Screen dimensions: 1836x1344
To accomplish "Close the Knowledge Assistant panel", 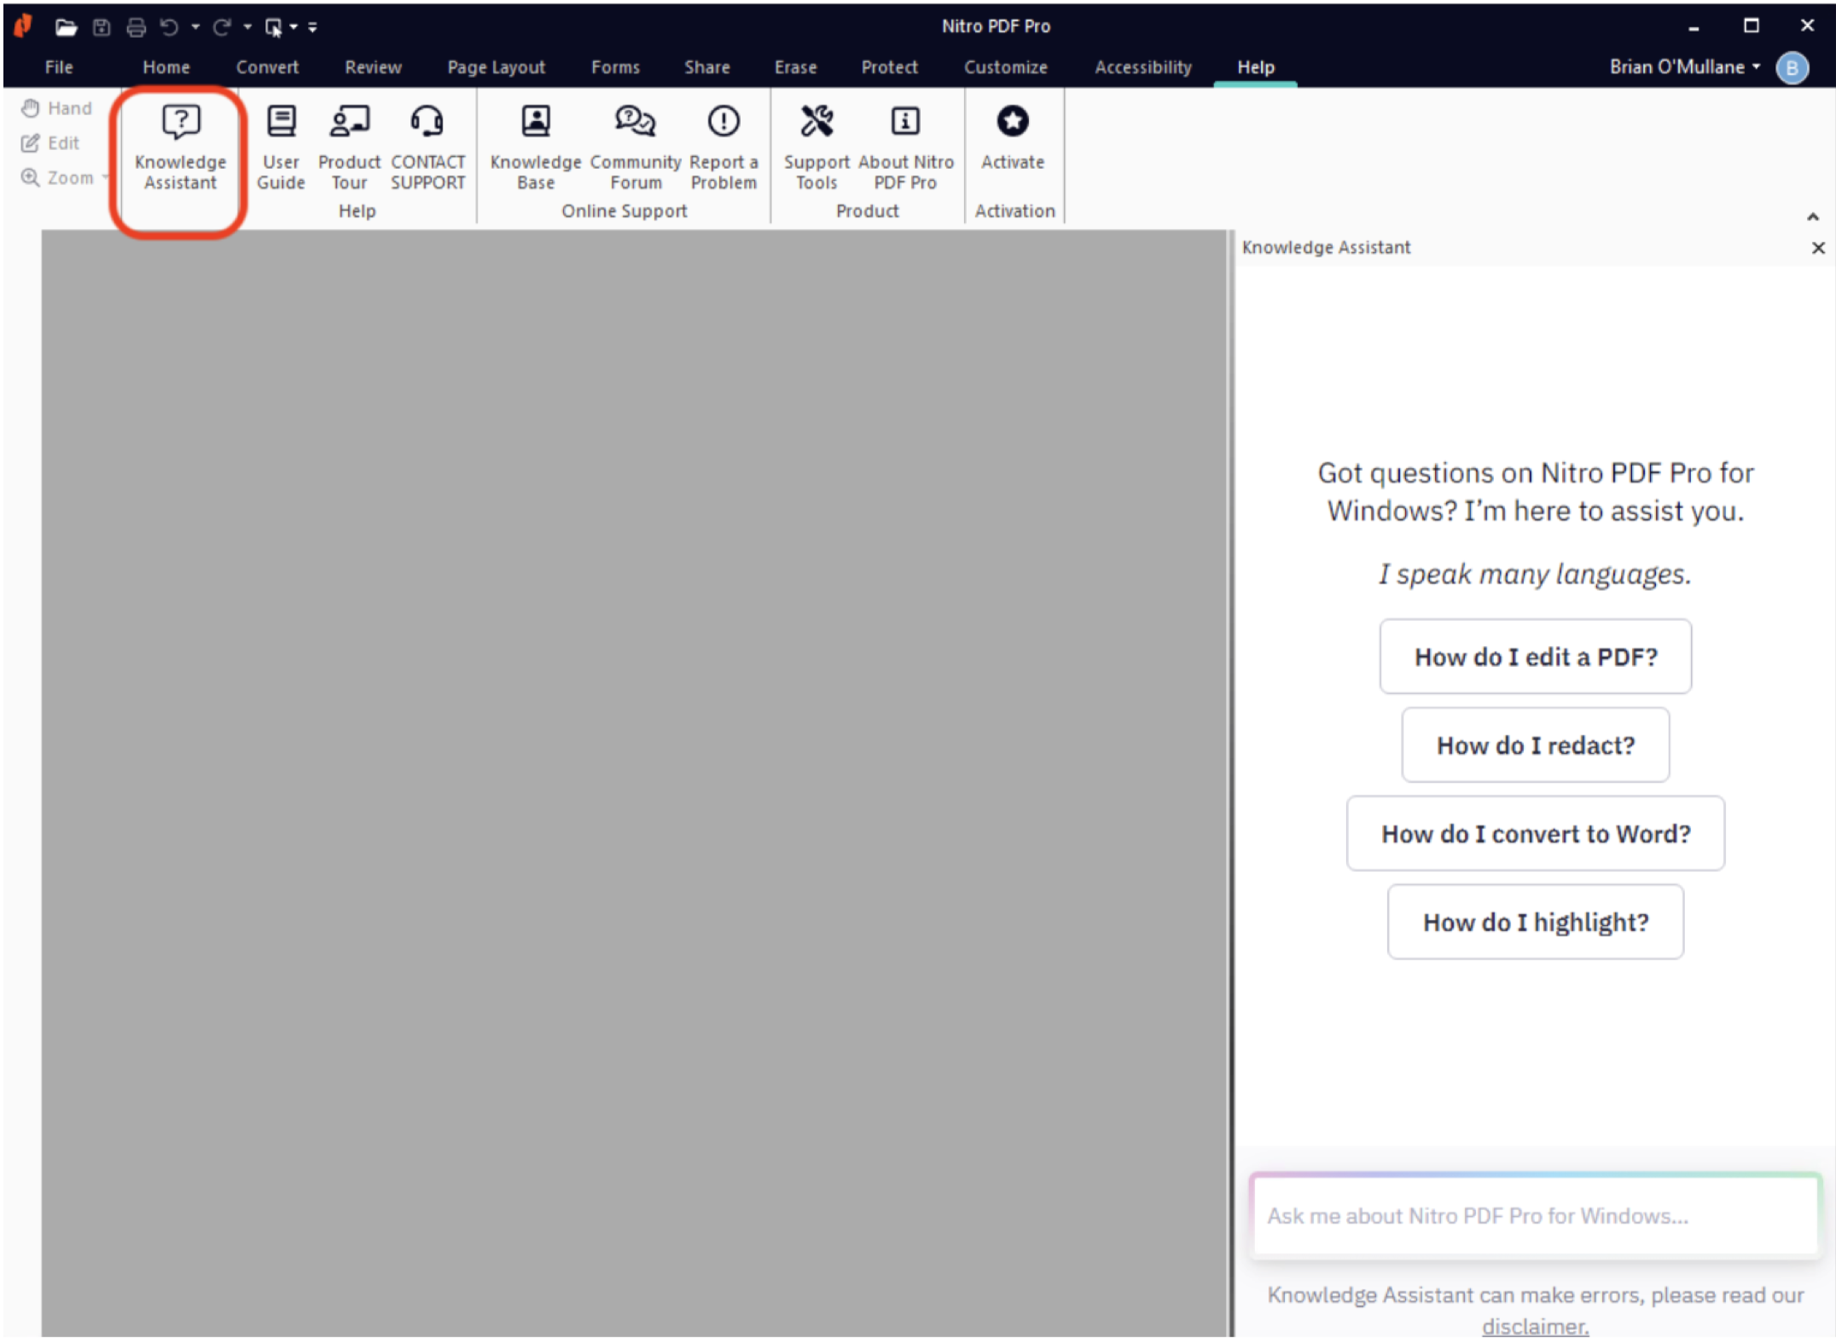I will click(1818, 247).
